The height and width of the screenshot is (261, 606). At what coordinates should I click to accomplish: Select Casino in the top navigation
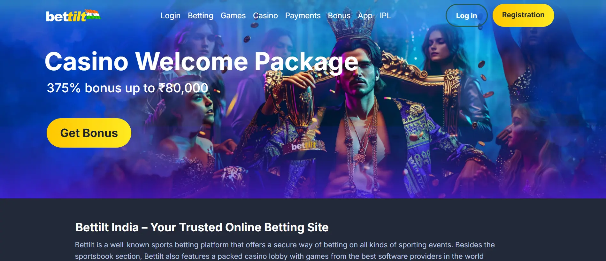tap(265, 16)
